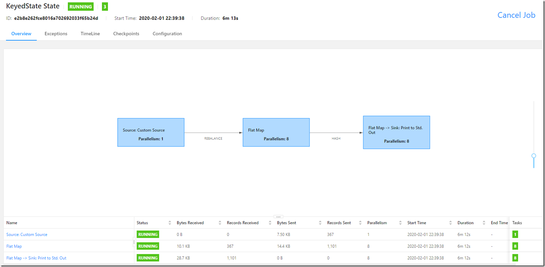
Task: Click 28.7 KB bytes received cell
Action: click(183, 258)
